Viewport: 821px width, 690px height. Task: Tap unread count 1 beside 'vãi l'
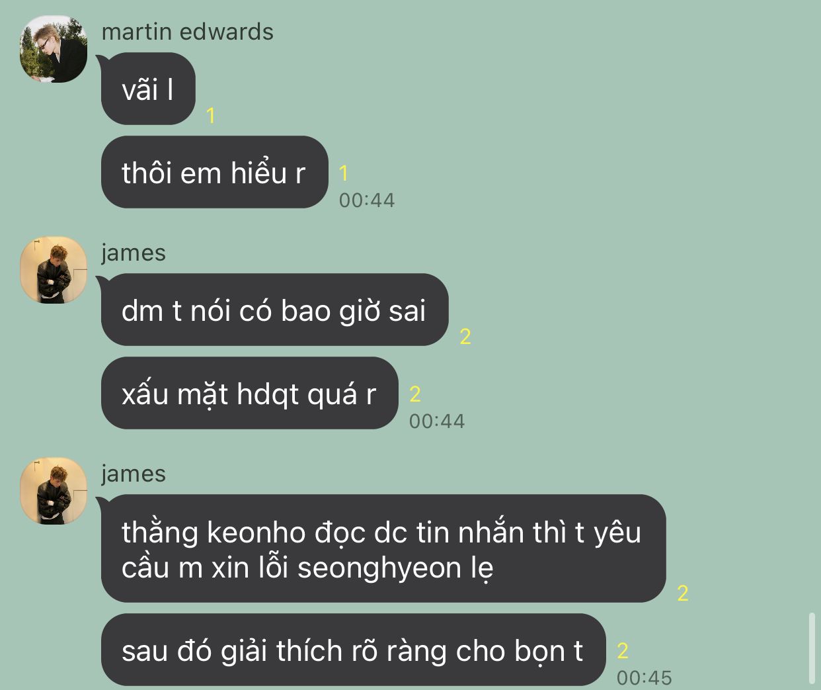point(211,116)
